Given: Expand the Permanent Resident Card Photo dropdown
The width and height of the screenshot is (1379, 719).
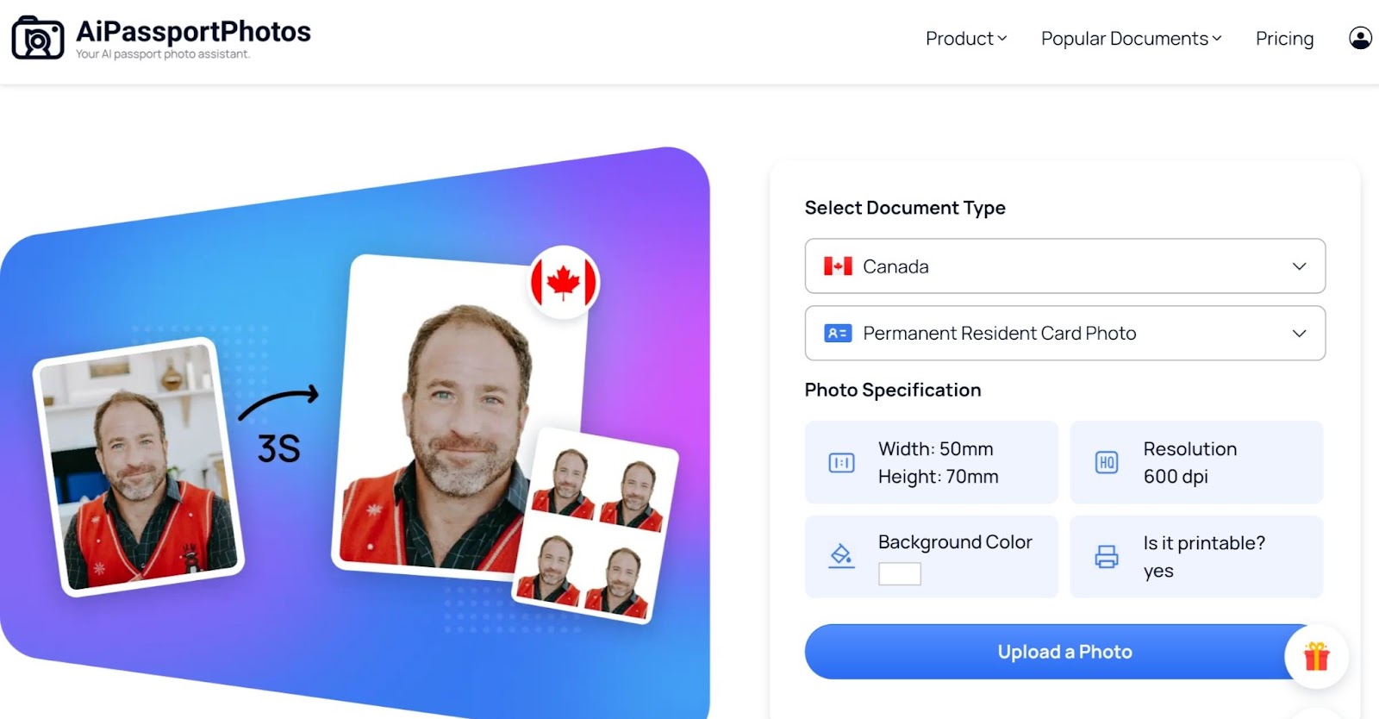Looking at the screenshot, I should click(x=1065, y=333).
